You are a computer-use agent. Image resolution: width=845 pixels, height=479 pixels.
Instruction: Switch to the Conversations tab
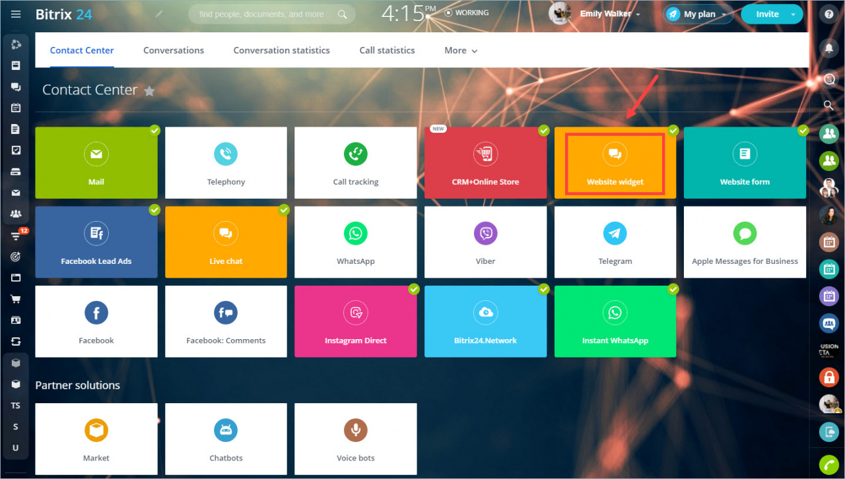[174, 50]
